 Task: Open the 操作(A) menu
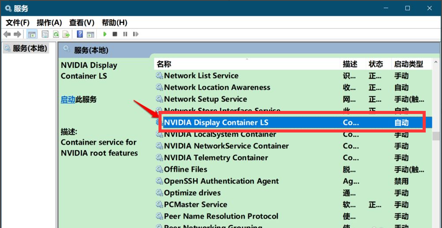[49, 22]
